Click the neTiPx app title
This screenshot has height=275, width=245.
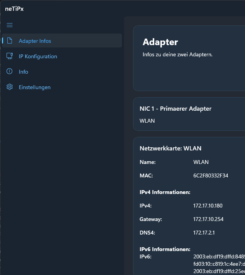point(14,9)
